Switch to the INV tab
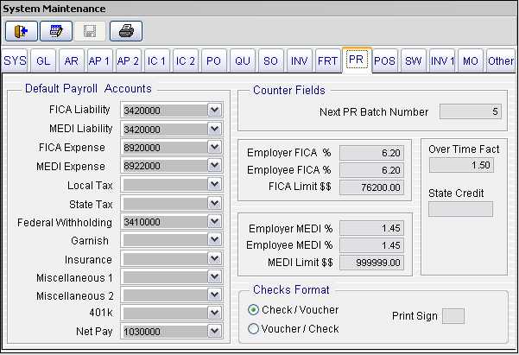 [x=299, y=61]
